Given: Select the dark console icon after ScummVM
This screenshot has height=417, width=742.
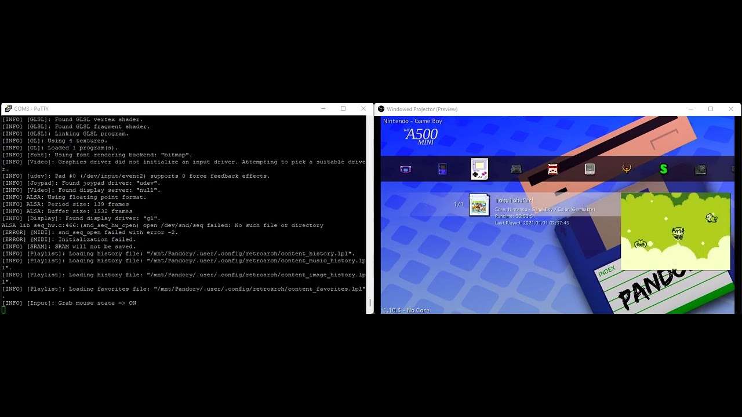Looking at the screenshot, I should (x=700, y=169).
